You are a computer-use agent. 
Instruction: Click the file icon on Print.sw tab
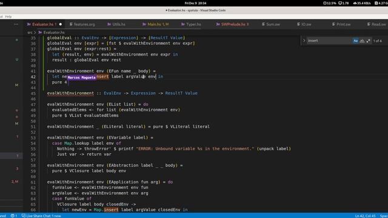coord(333,24)
